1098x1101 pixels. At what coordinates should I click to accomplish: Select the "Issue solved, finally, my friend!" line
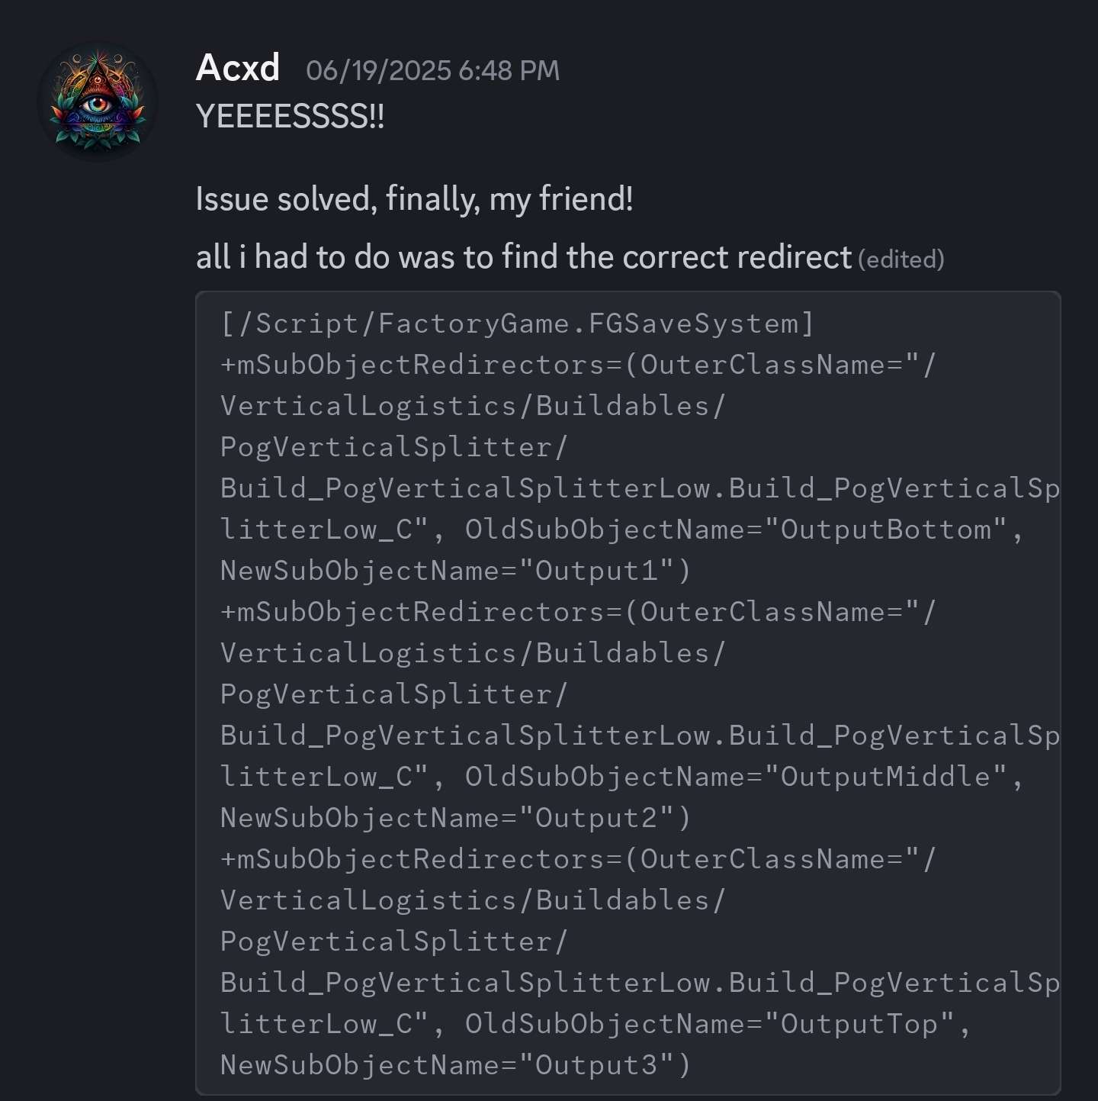[x=414, y=199]
